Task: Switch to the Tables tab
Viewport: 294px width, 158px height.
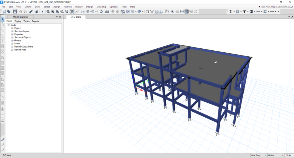Action: pos(26,21)
